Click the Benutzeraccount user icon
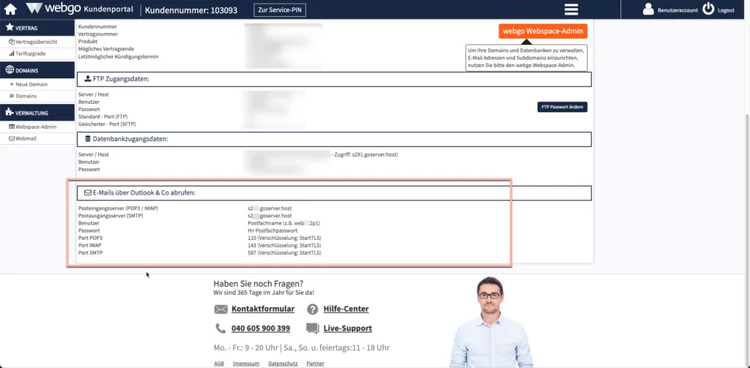 point(648,9)
